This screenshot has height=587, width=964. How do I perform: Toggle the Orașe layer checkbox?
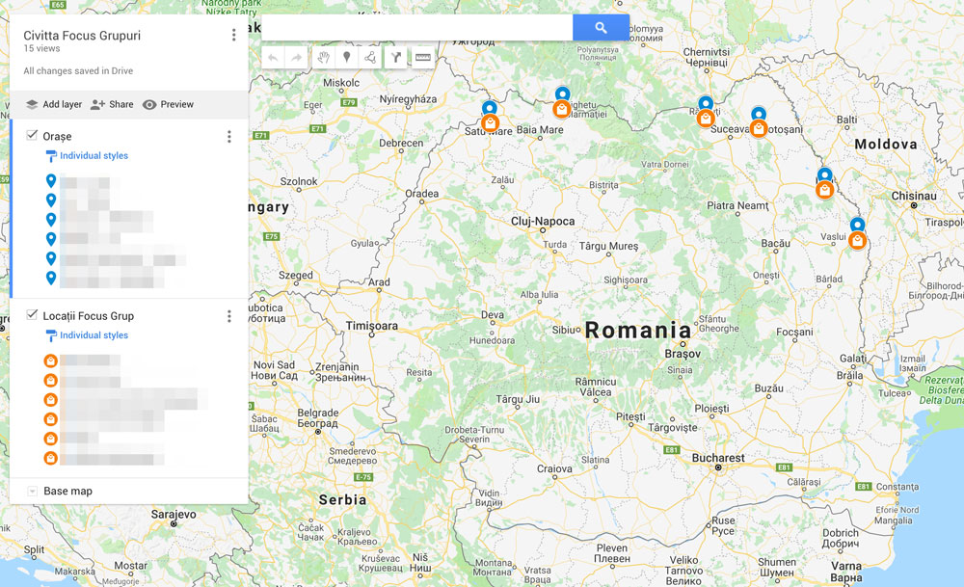click(32, 135)
